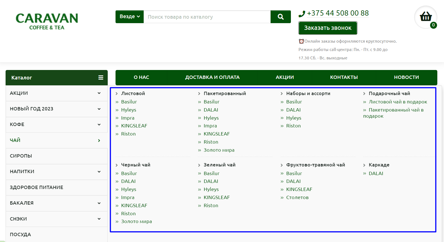
Task: Expand the БАКАЛЕЯ category chevron
Action: coord(99,203)
